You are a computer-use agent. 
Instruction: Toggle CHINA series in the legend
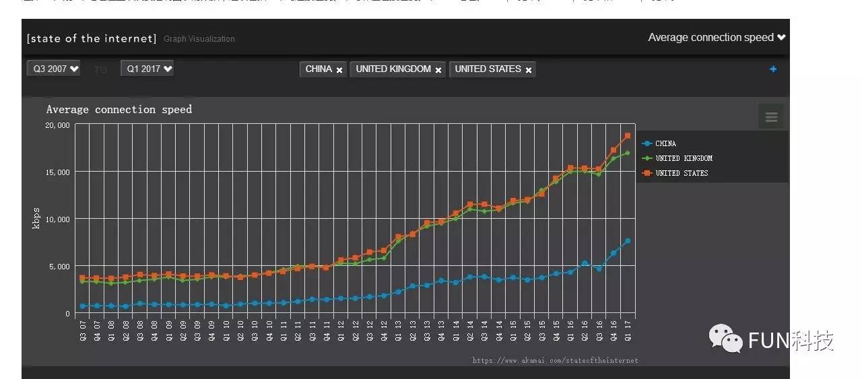click(659, 143)
